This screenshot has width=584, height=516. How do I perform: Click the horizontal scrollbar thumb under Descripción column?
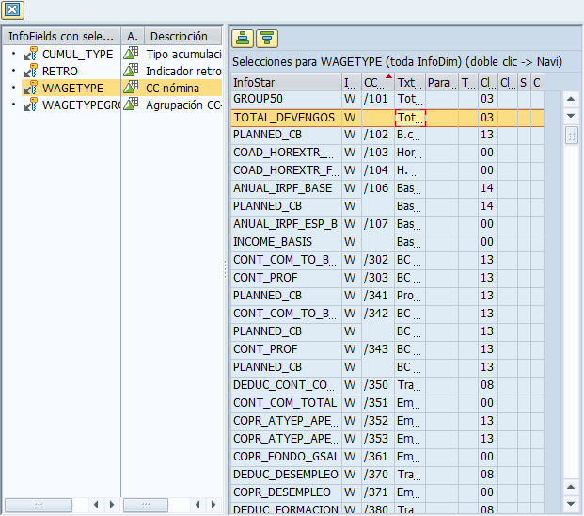146,506
